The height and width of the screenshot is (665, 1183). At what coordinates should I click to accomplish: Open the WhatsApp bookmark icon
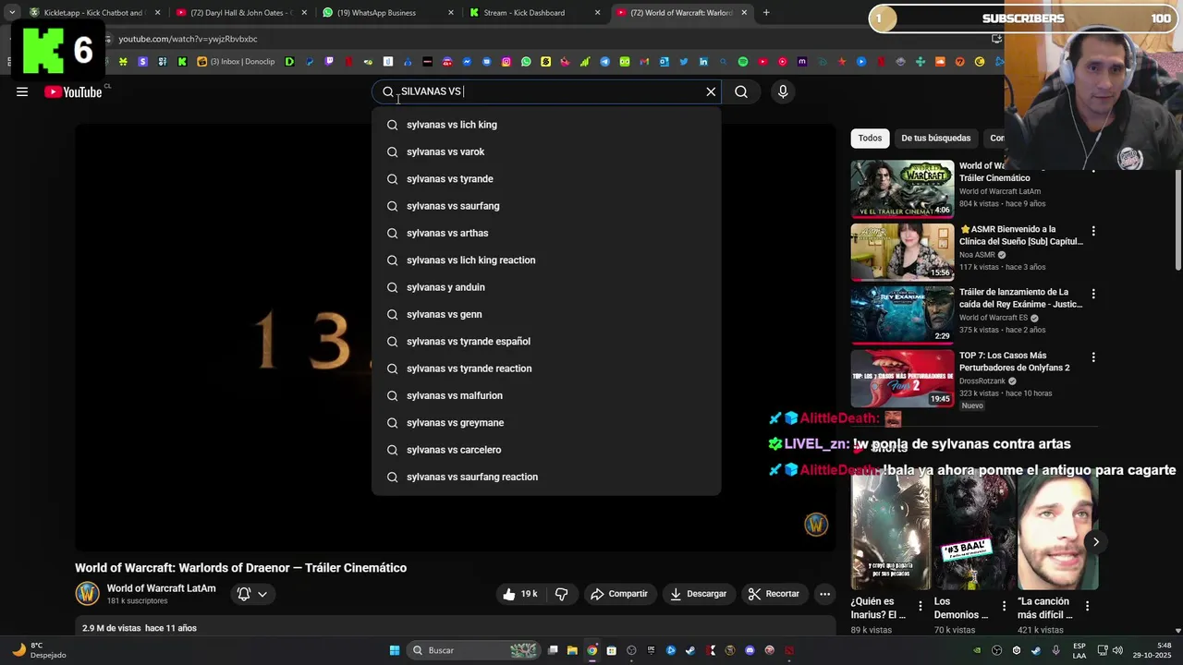[x=526, y=62]
